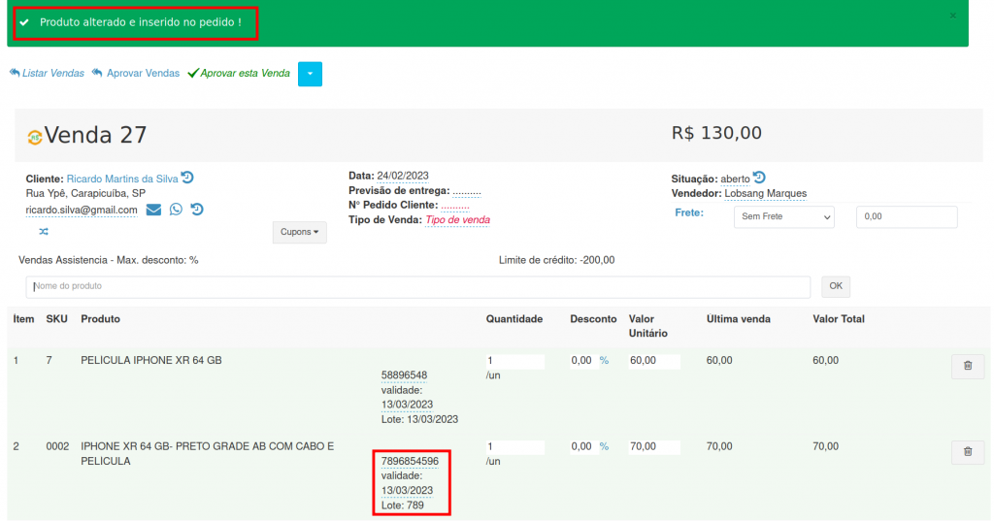Click the Nome do produto search field

tap(417, 286)
